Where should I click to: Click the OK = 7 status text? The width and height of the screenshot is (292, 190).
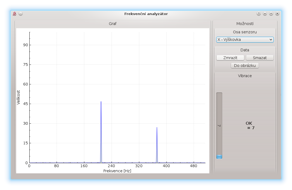pos(249,126)
